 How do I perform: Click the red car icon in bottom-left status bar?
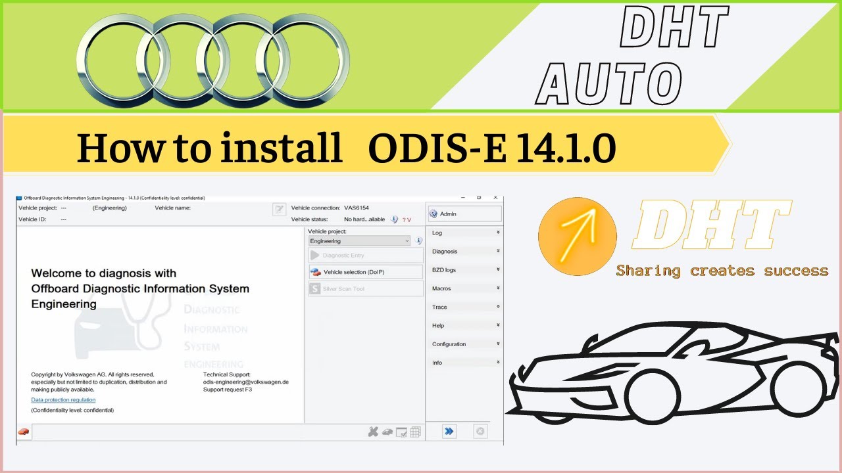pos(24,432)
